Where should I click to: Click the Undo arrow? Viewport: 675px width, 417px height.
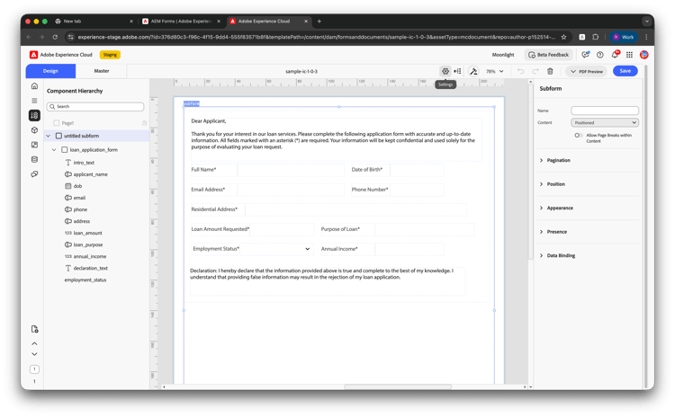coord(520,71)
